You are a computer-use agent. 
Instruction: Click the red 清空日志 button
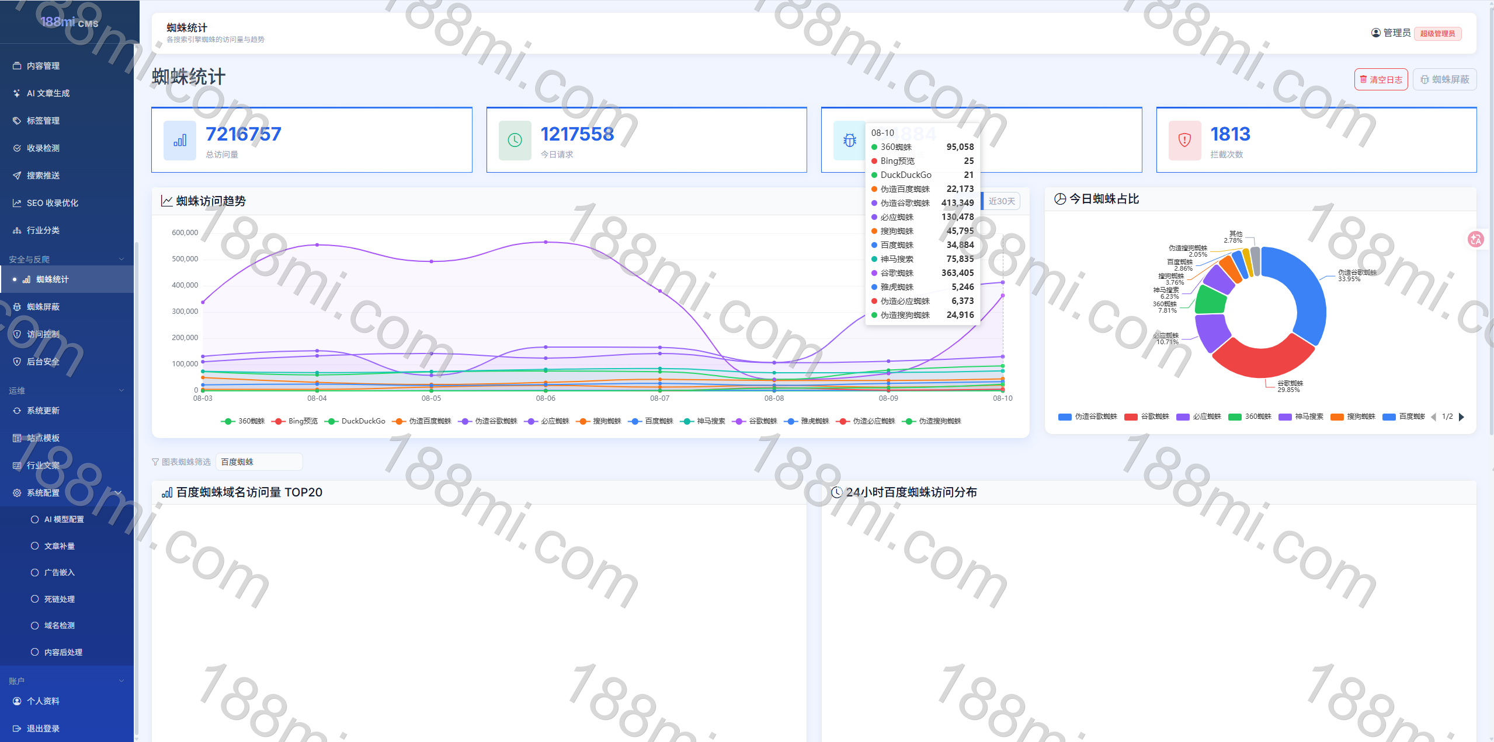[x=1381, y=79]
